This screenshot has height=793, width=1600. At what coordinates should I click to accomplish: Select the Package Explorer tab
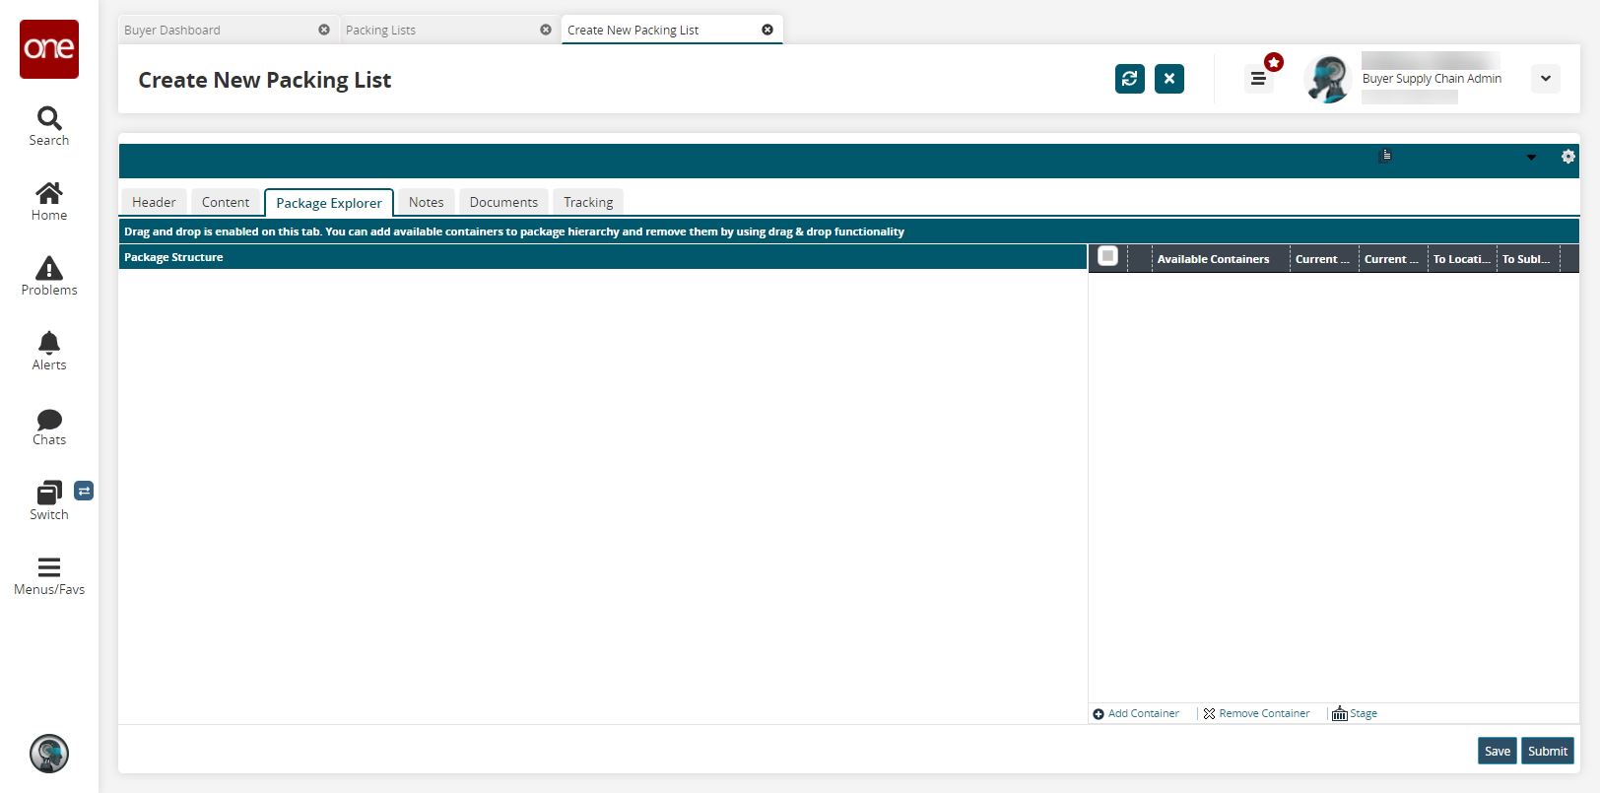click(329, 203)
